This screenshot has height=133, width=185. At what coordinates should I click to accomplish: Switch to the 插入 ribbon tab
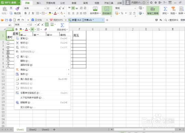coord(39,3)
